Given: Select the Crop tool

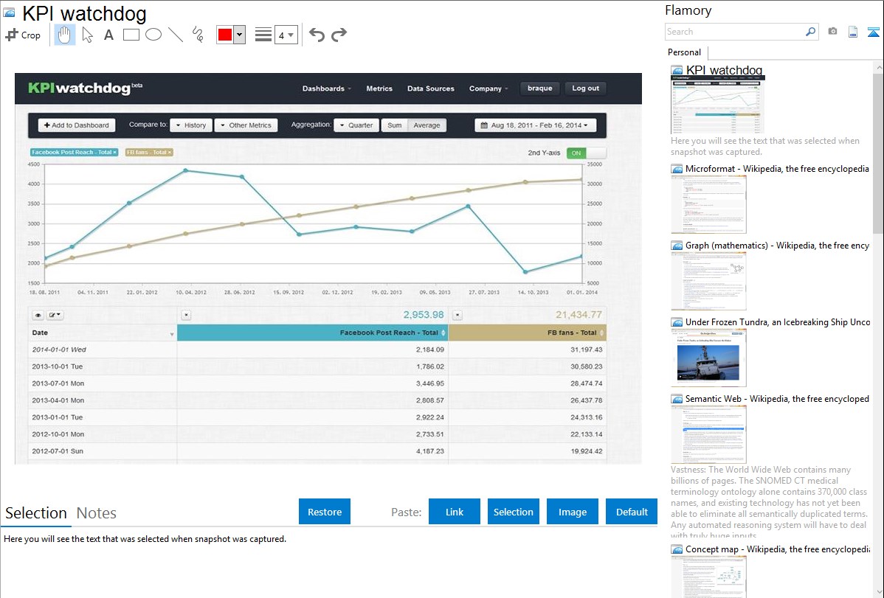Looking at the screenshot, I should tap(23, 35).
